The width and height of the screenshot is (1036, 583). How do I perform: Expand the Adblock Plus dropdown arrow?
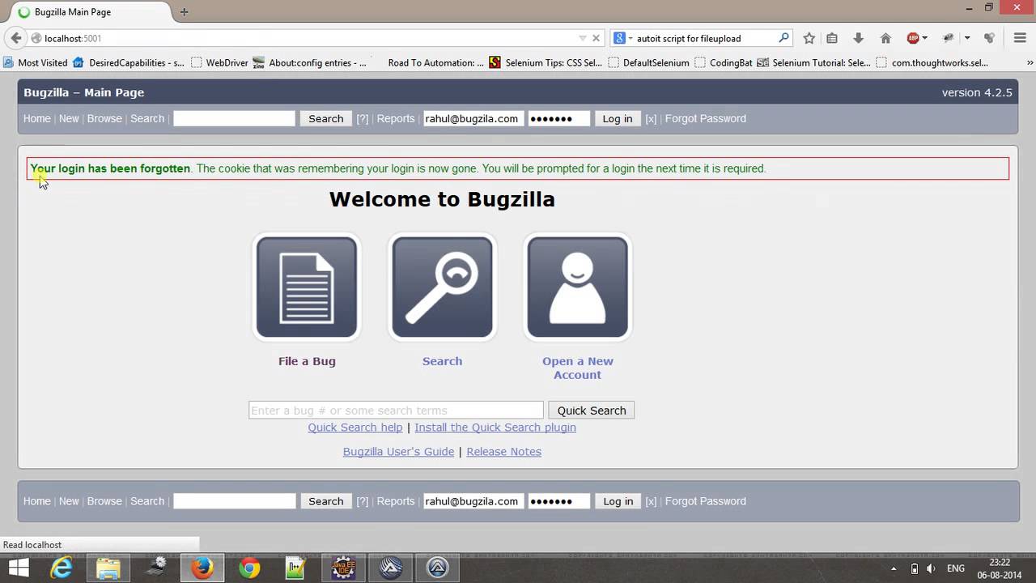coord(925,38)
